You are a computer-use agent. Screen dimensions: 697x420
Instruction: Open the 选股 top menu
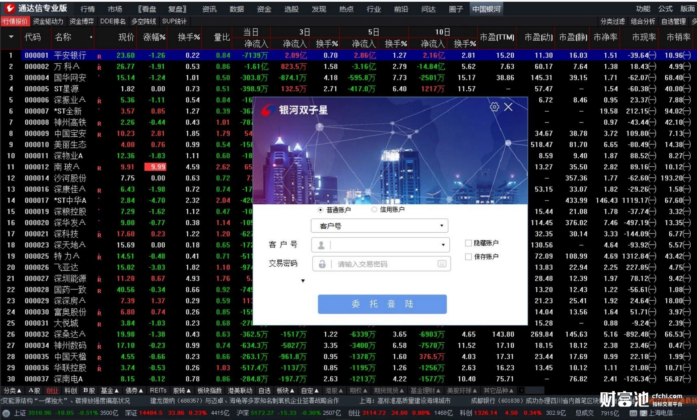point(291,8)
